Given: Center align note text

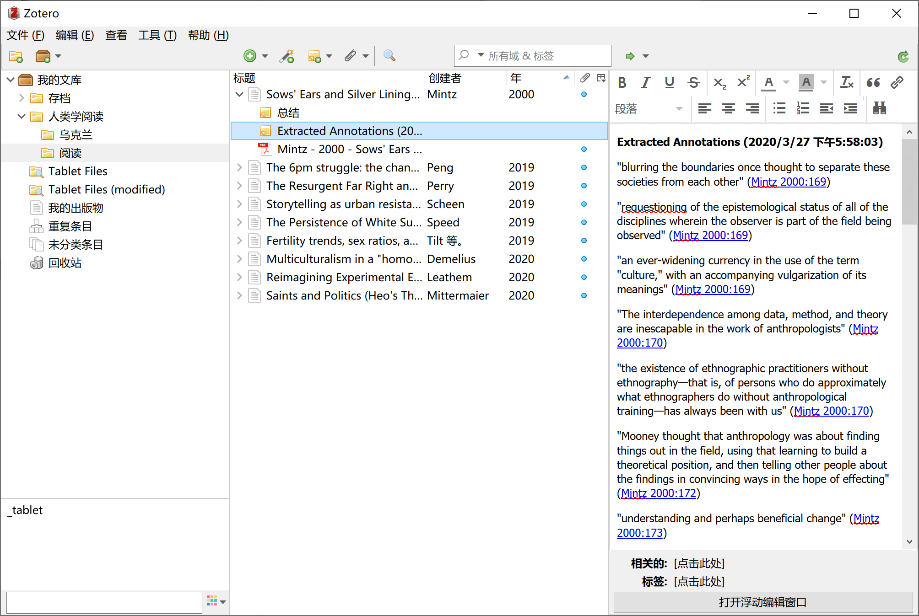Looking at the screenshot, I should [729, 108].
